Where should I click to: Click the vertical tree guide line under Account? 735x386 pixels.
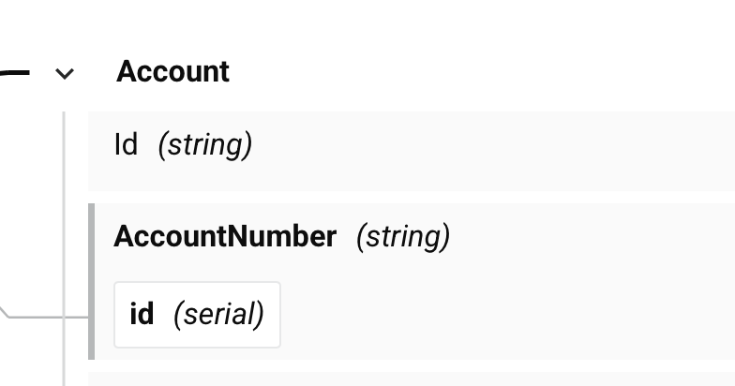click(64, 249)
